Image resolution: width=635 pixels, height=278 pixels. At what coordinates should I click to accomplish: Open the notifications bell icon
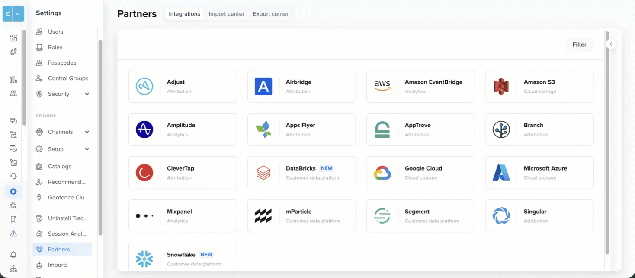pyautogui.click(x=13, y=254)
